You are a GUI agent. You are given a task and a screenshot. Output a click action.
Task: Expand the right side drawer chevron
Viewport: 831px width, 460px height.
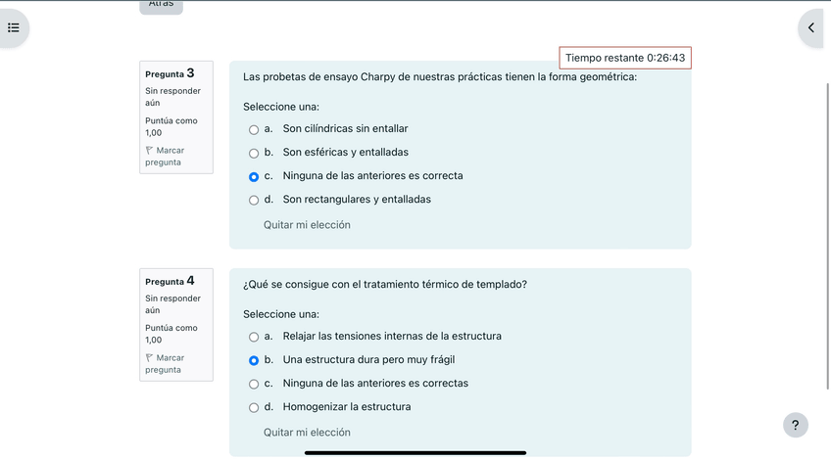point(811,27)
